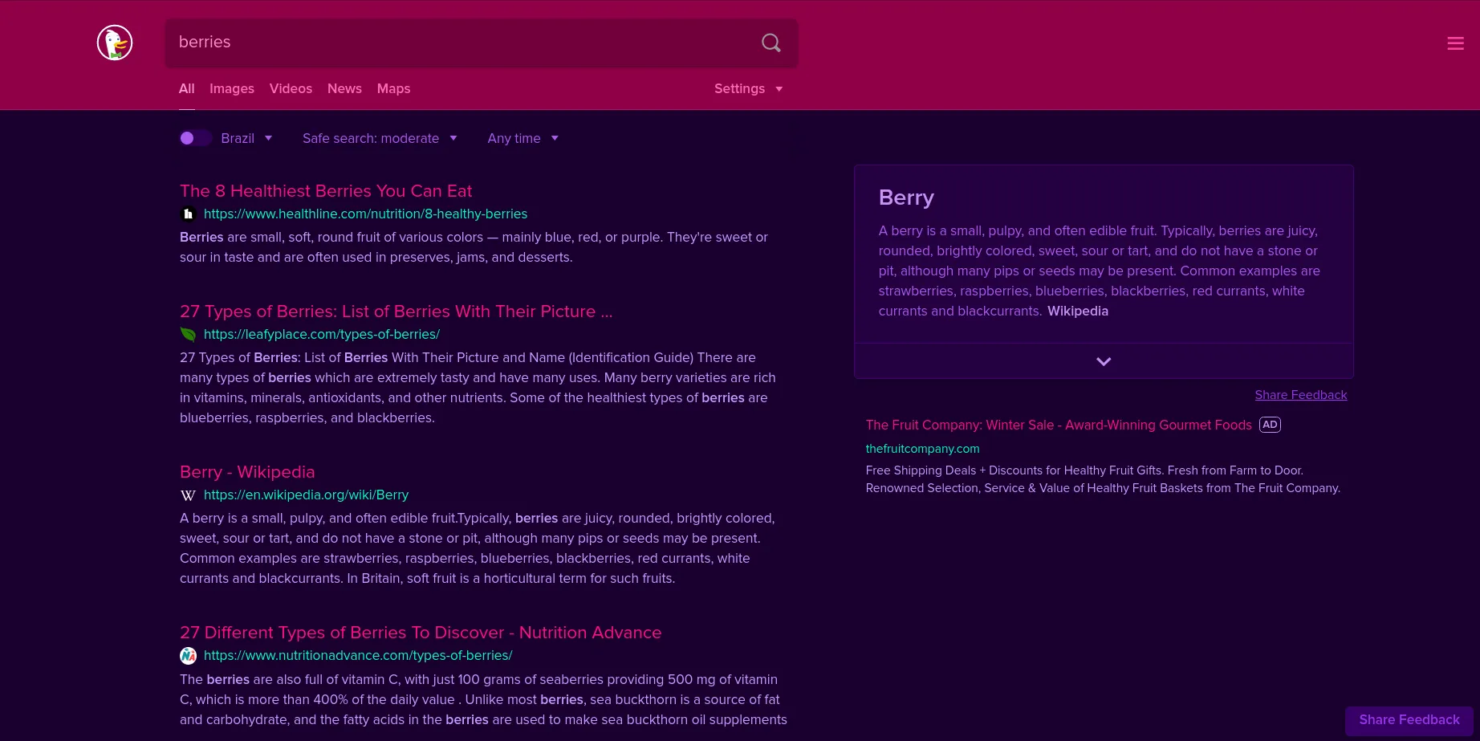
Task: Select the All tab
Action: click(x=186, y=88)
